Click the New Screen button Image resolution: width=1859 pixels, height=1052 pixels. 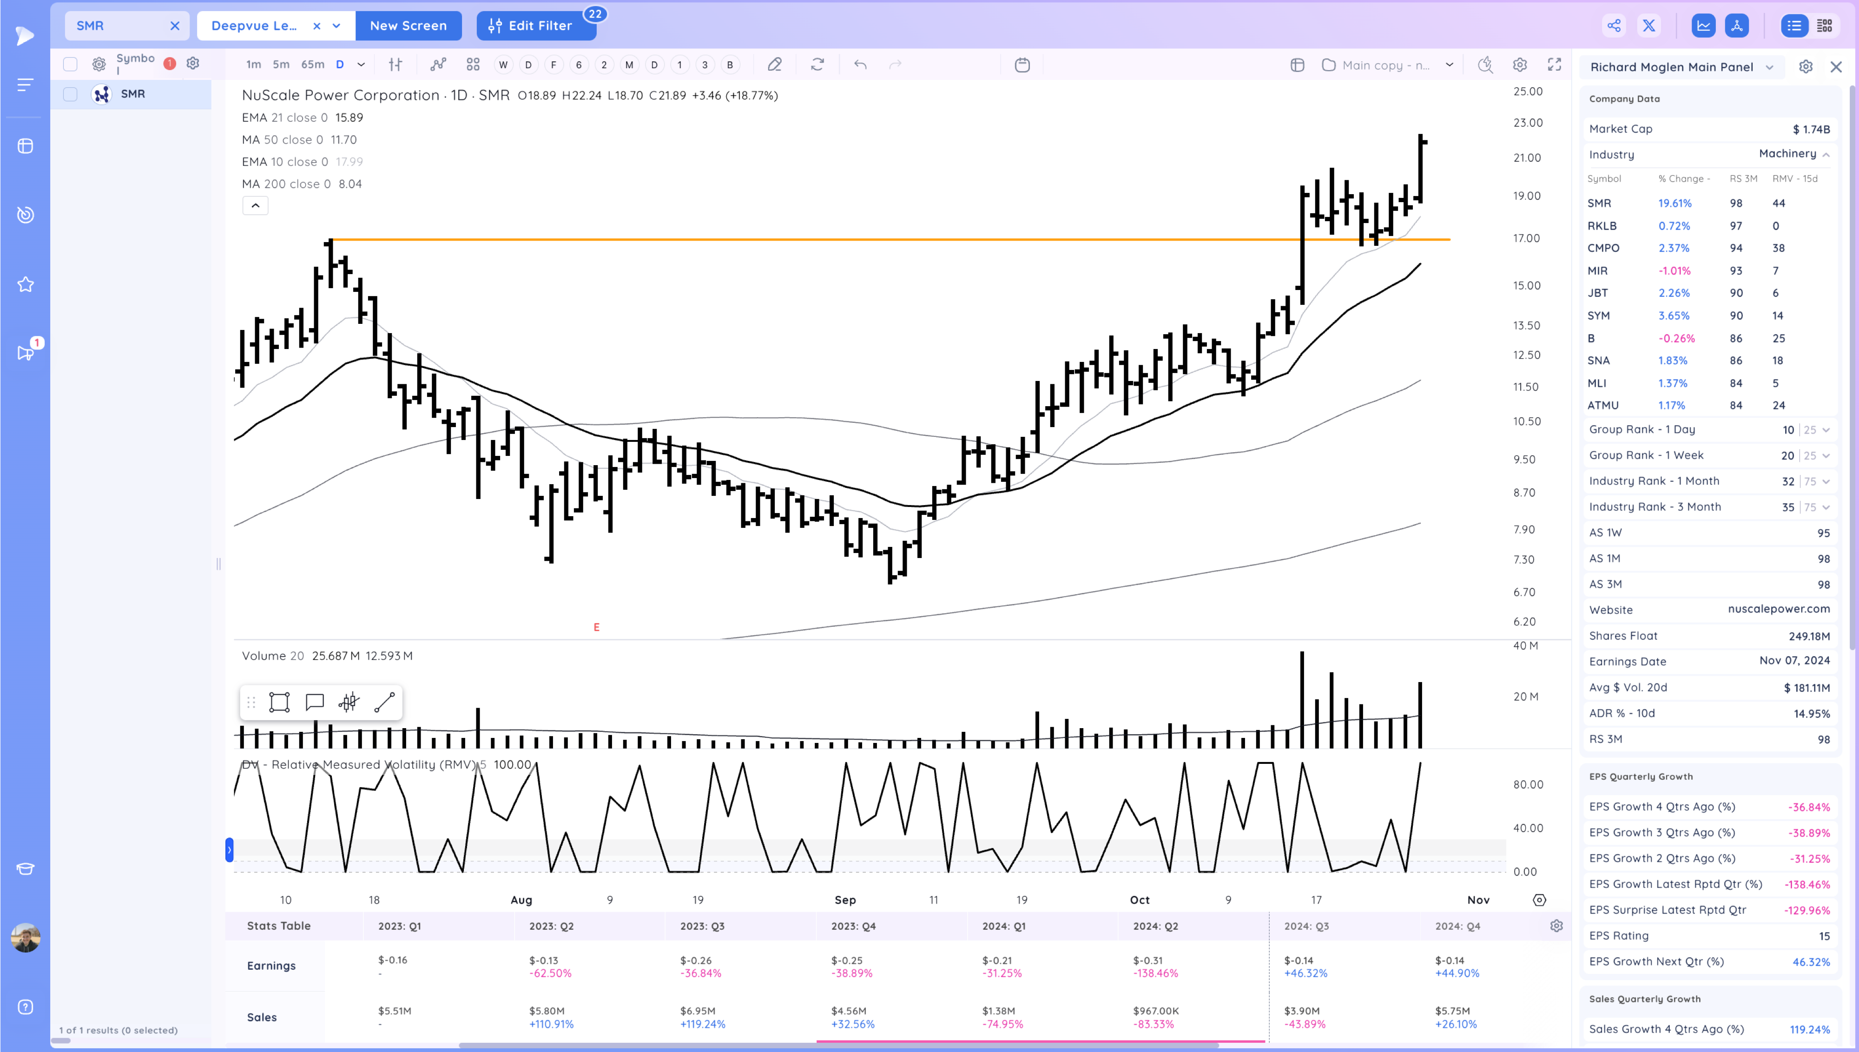click(408, 26)
